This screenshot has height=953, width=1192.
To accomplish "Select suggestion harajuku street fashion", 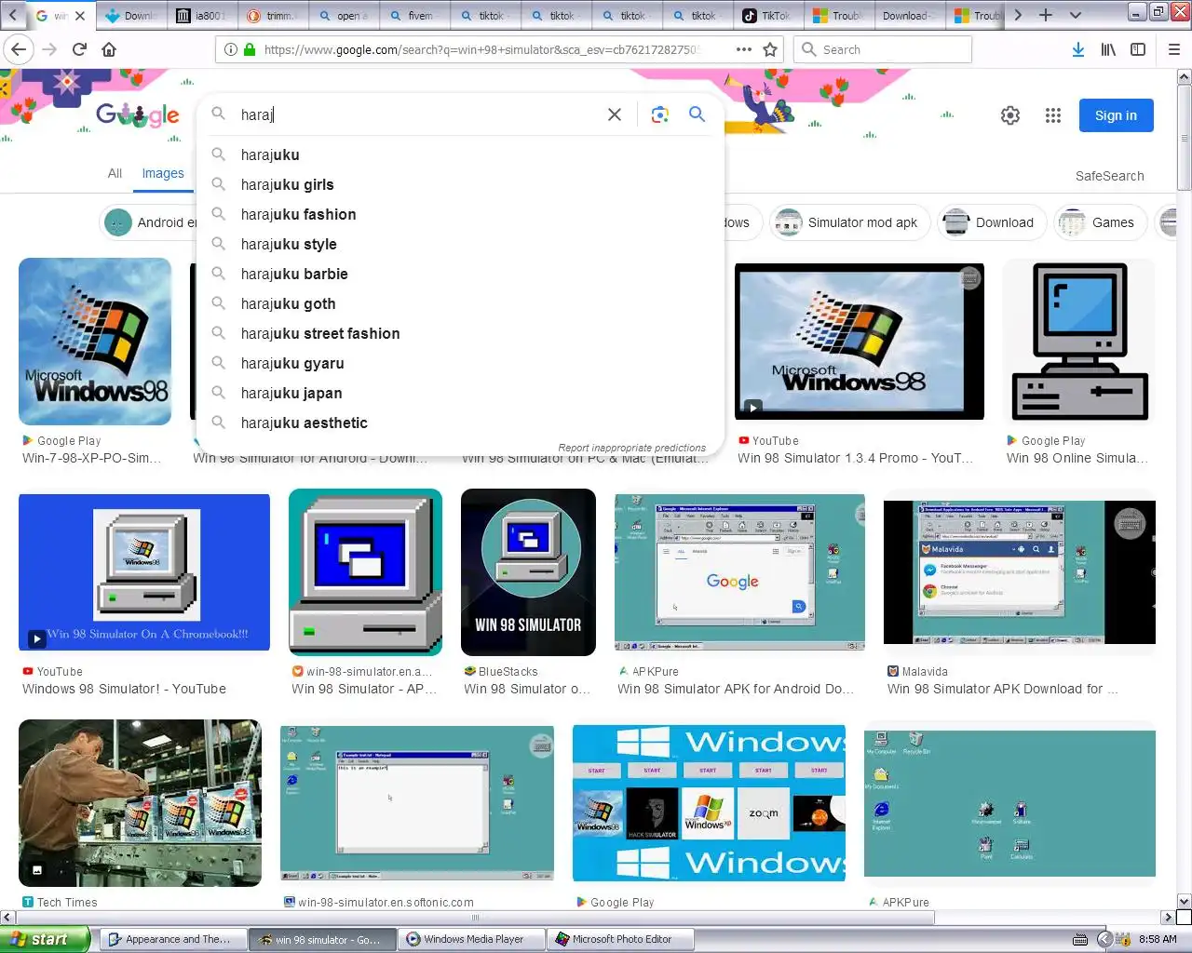I will tap(460, 333).
